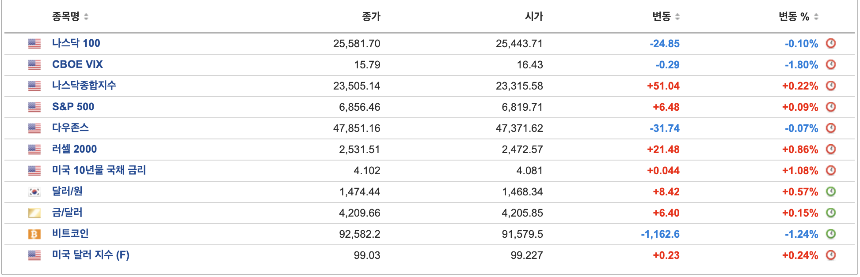Click the South Korea flag icon
This screenshot has height=277, width=860.
tap(34, 192)
